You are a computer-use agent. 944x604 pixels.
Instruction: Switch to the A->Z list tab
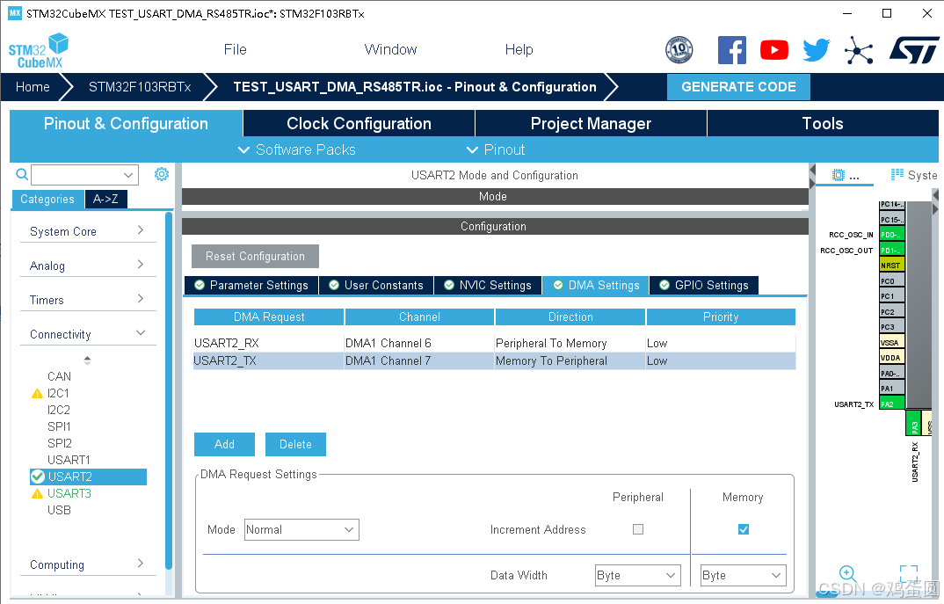(x=106, y=199)
